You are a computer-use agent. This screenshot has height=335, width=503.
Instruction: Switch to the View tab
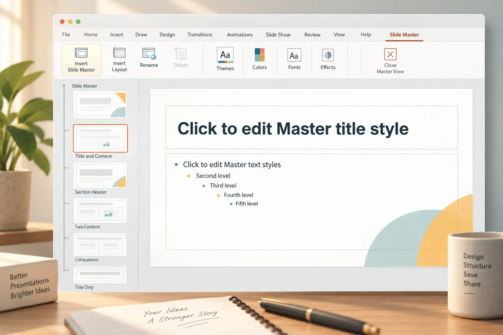tap(339, 35)
